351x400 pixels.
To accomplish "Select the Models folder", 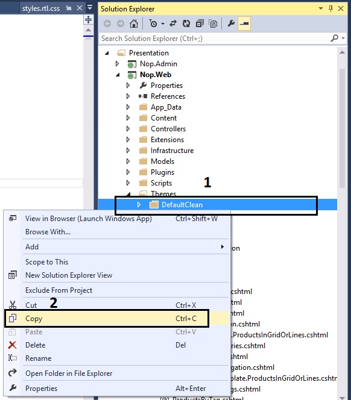I will click(162, 161).
